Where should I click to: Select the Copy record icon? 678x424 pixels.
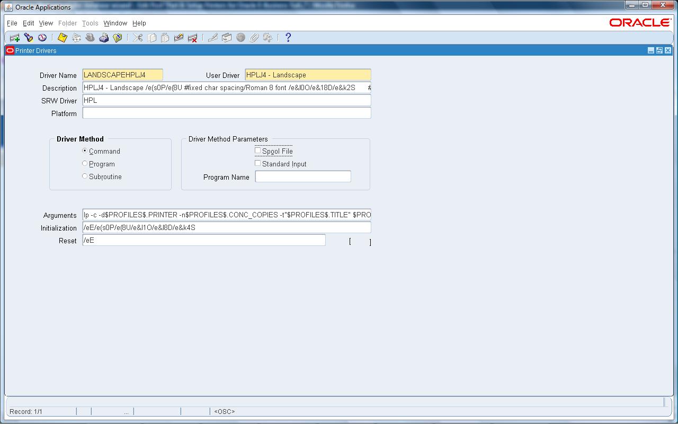point(152,38)
